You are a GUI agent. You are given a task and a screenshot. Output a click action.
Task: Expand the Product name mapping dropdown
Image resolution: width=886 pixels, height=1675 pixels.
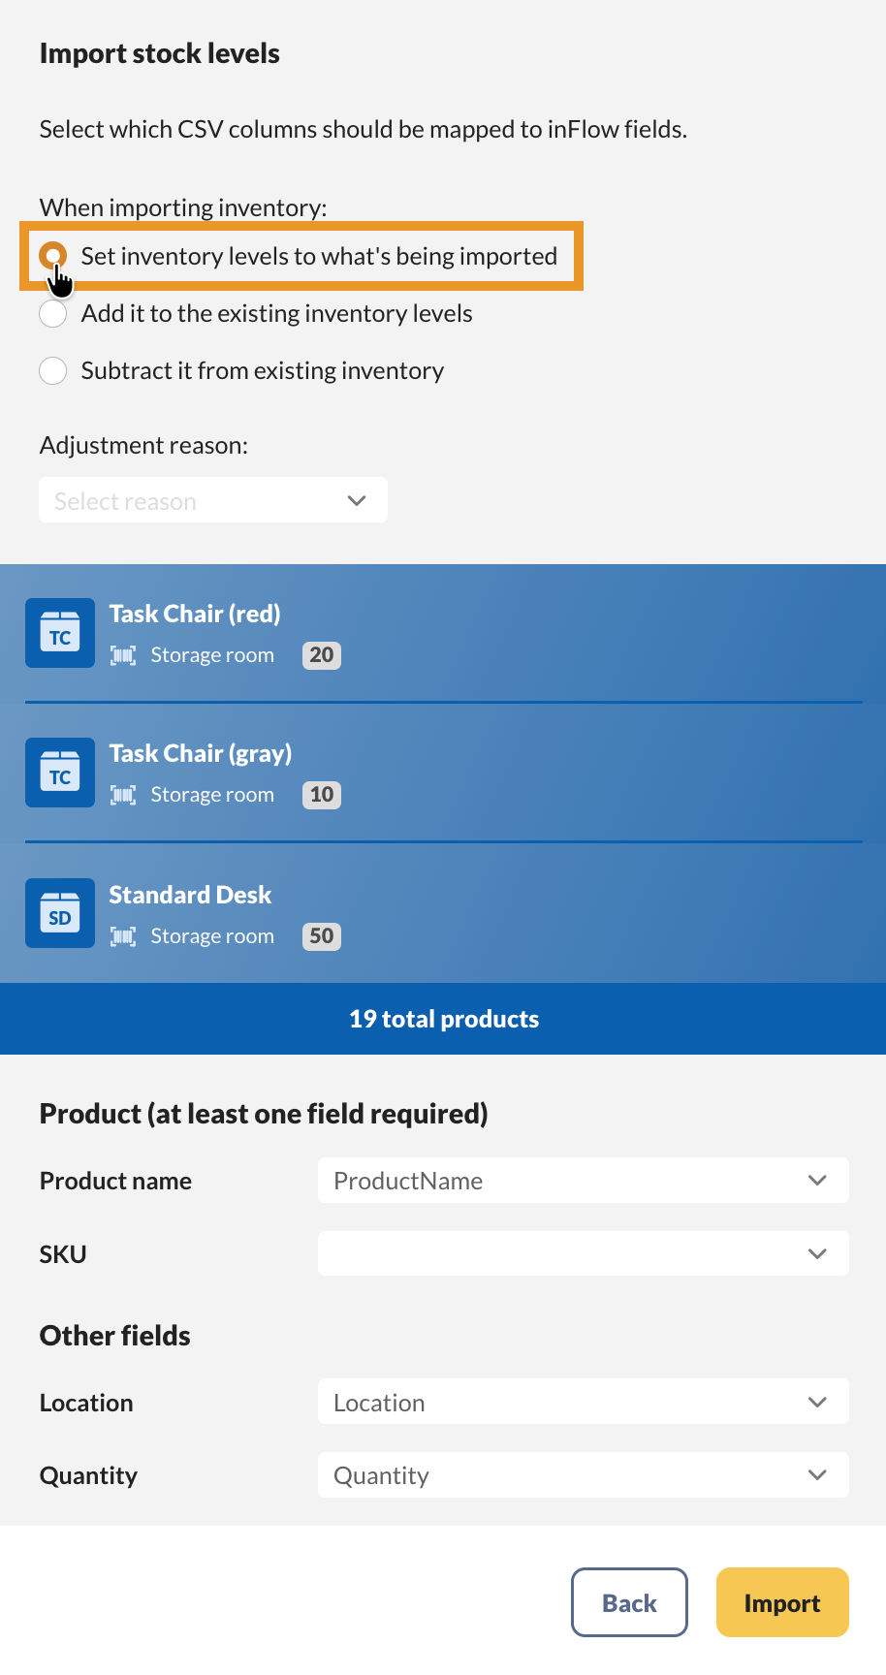point(583,1181)
